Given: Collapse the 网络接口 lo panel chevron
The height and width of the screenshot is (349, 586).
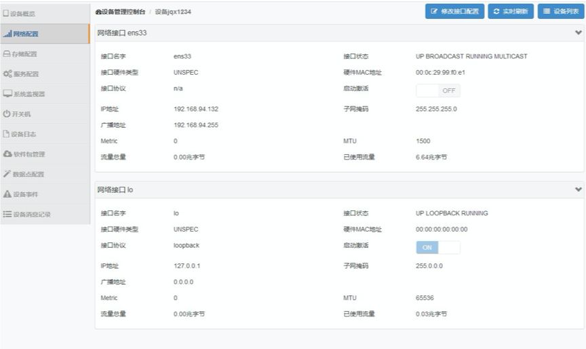Looking at the screenshot, I should point(578,189).
